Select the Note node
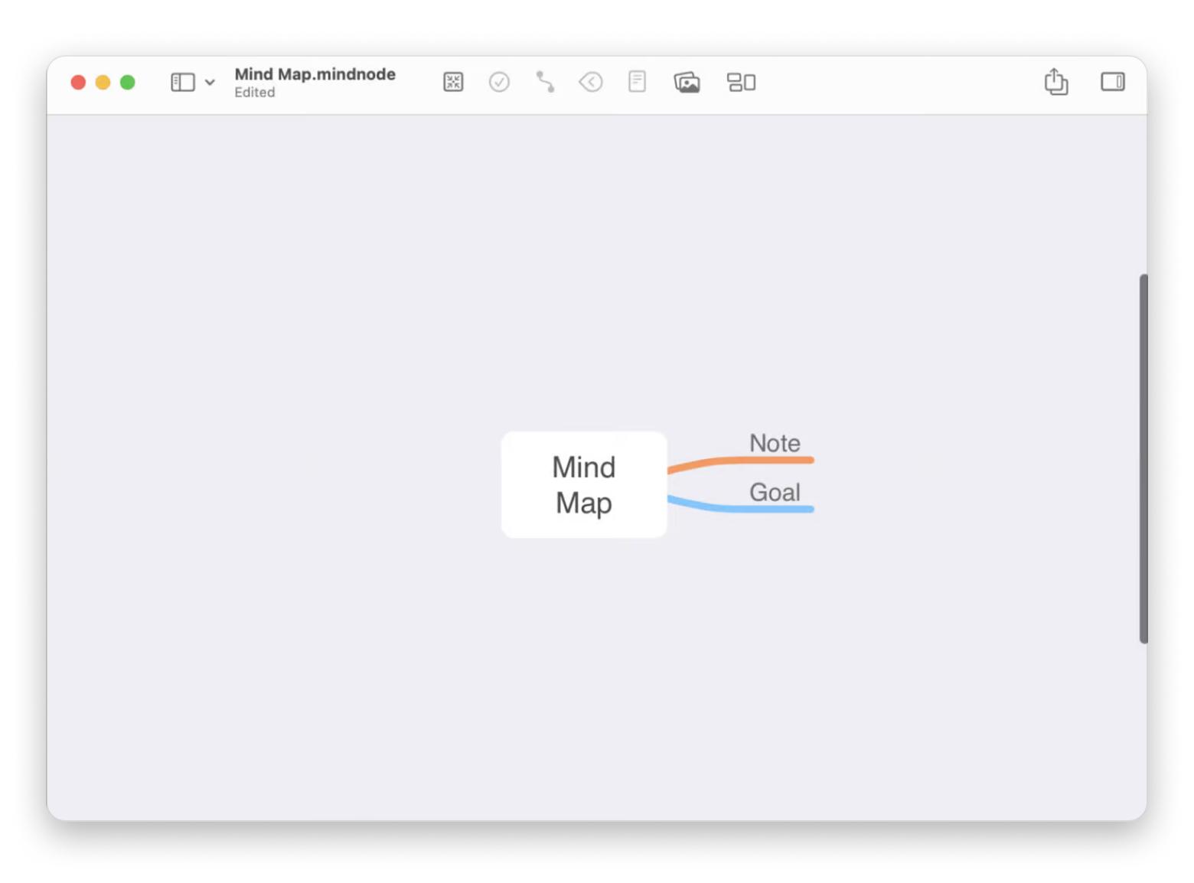Screen dimensions: 1194x883 click(x=775, y=443)
